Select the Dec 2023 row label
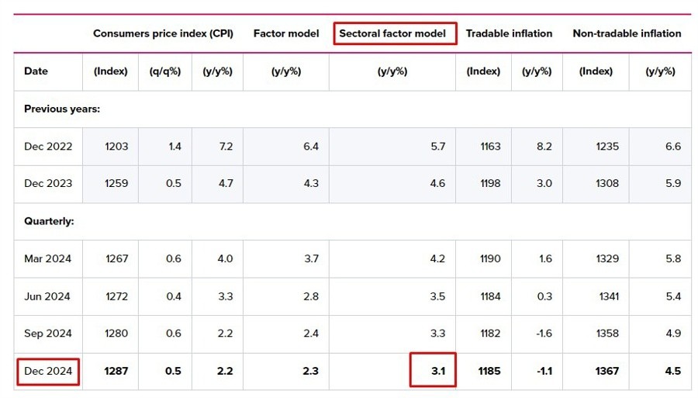698x398 pixels. pos(48,184)
